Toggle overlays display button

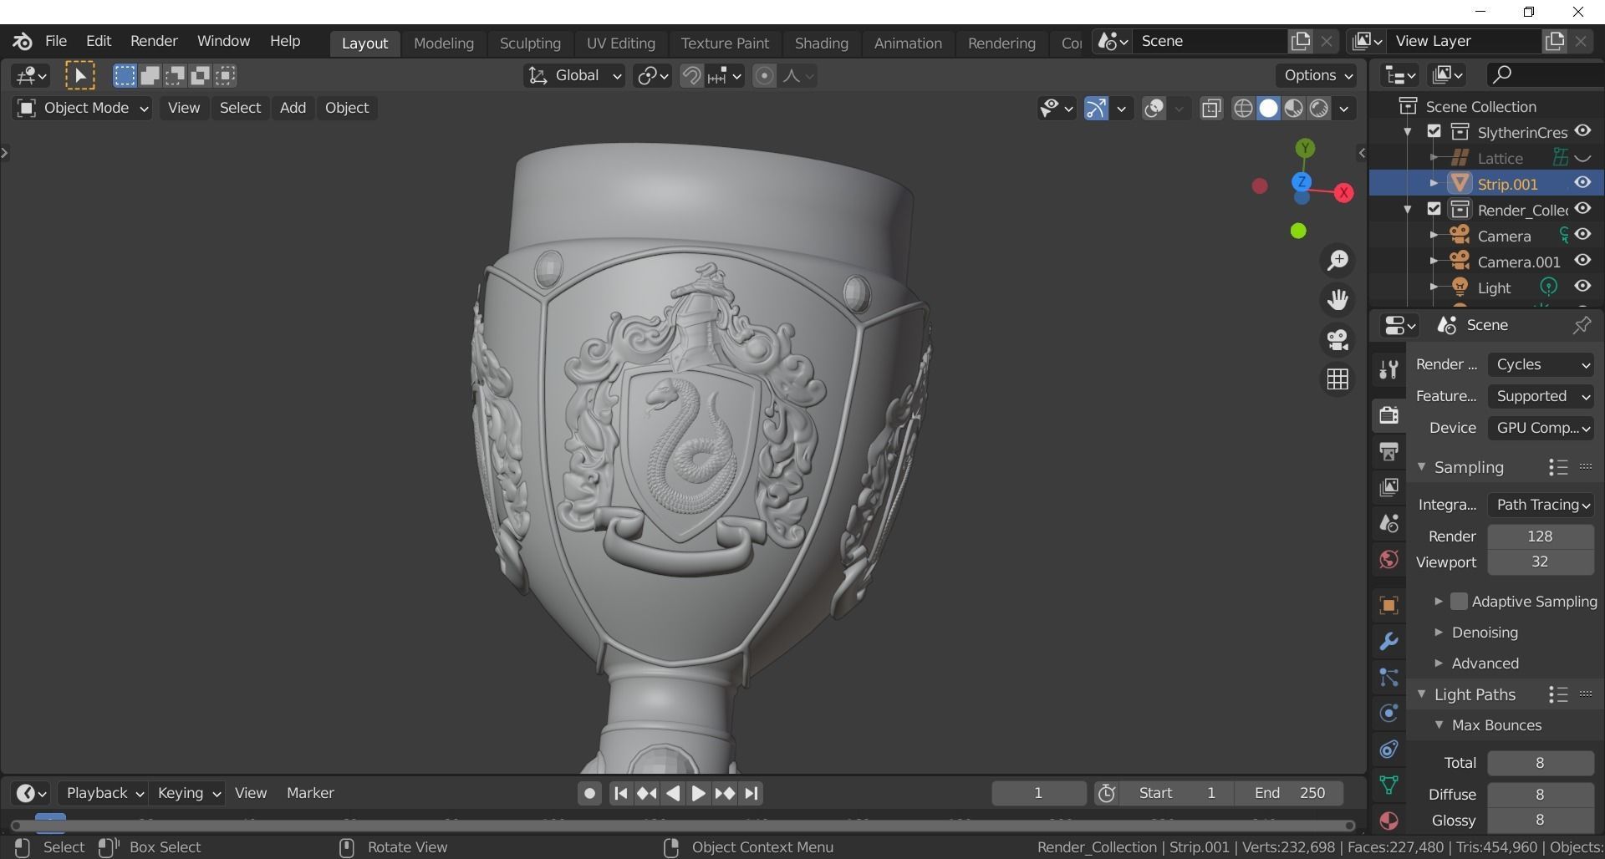click(1154, 109)
